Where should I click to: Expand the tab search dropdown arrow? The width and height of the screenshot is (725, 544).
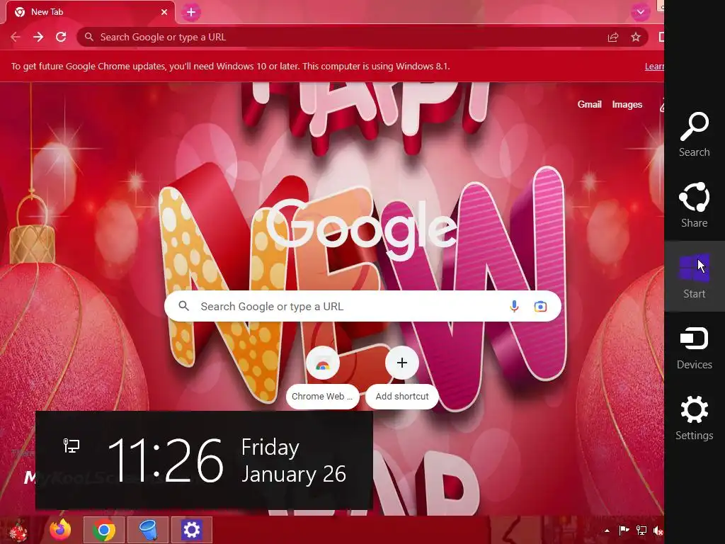[640, 12]
